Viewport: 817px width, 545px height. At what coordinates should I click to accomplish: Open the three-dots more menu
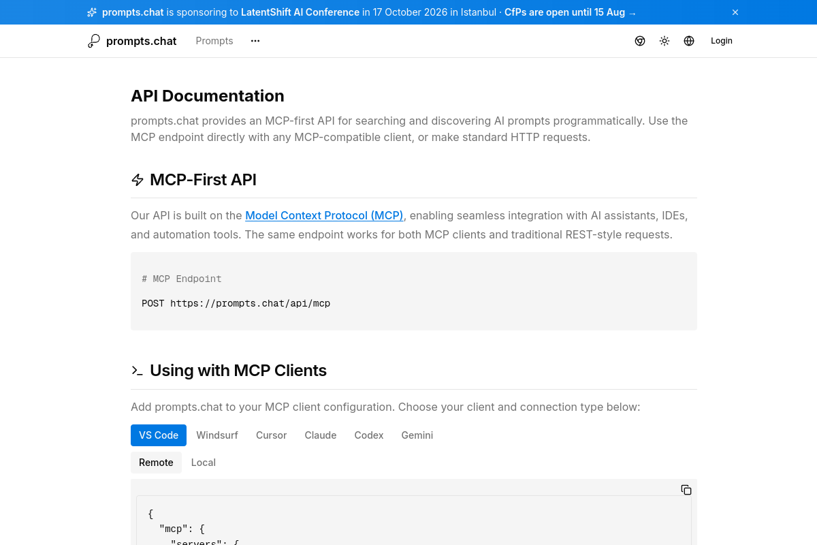255,41
